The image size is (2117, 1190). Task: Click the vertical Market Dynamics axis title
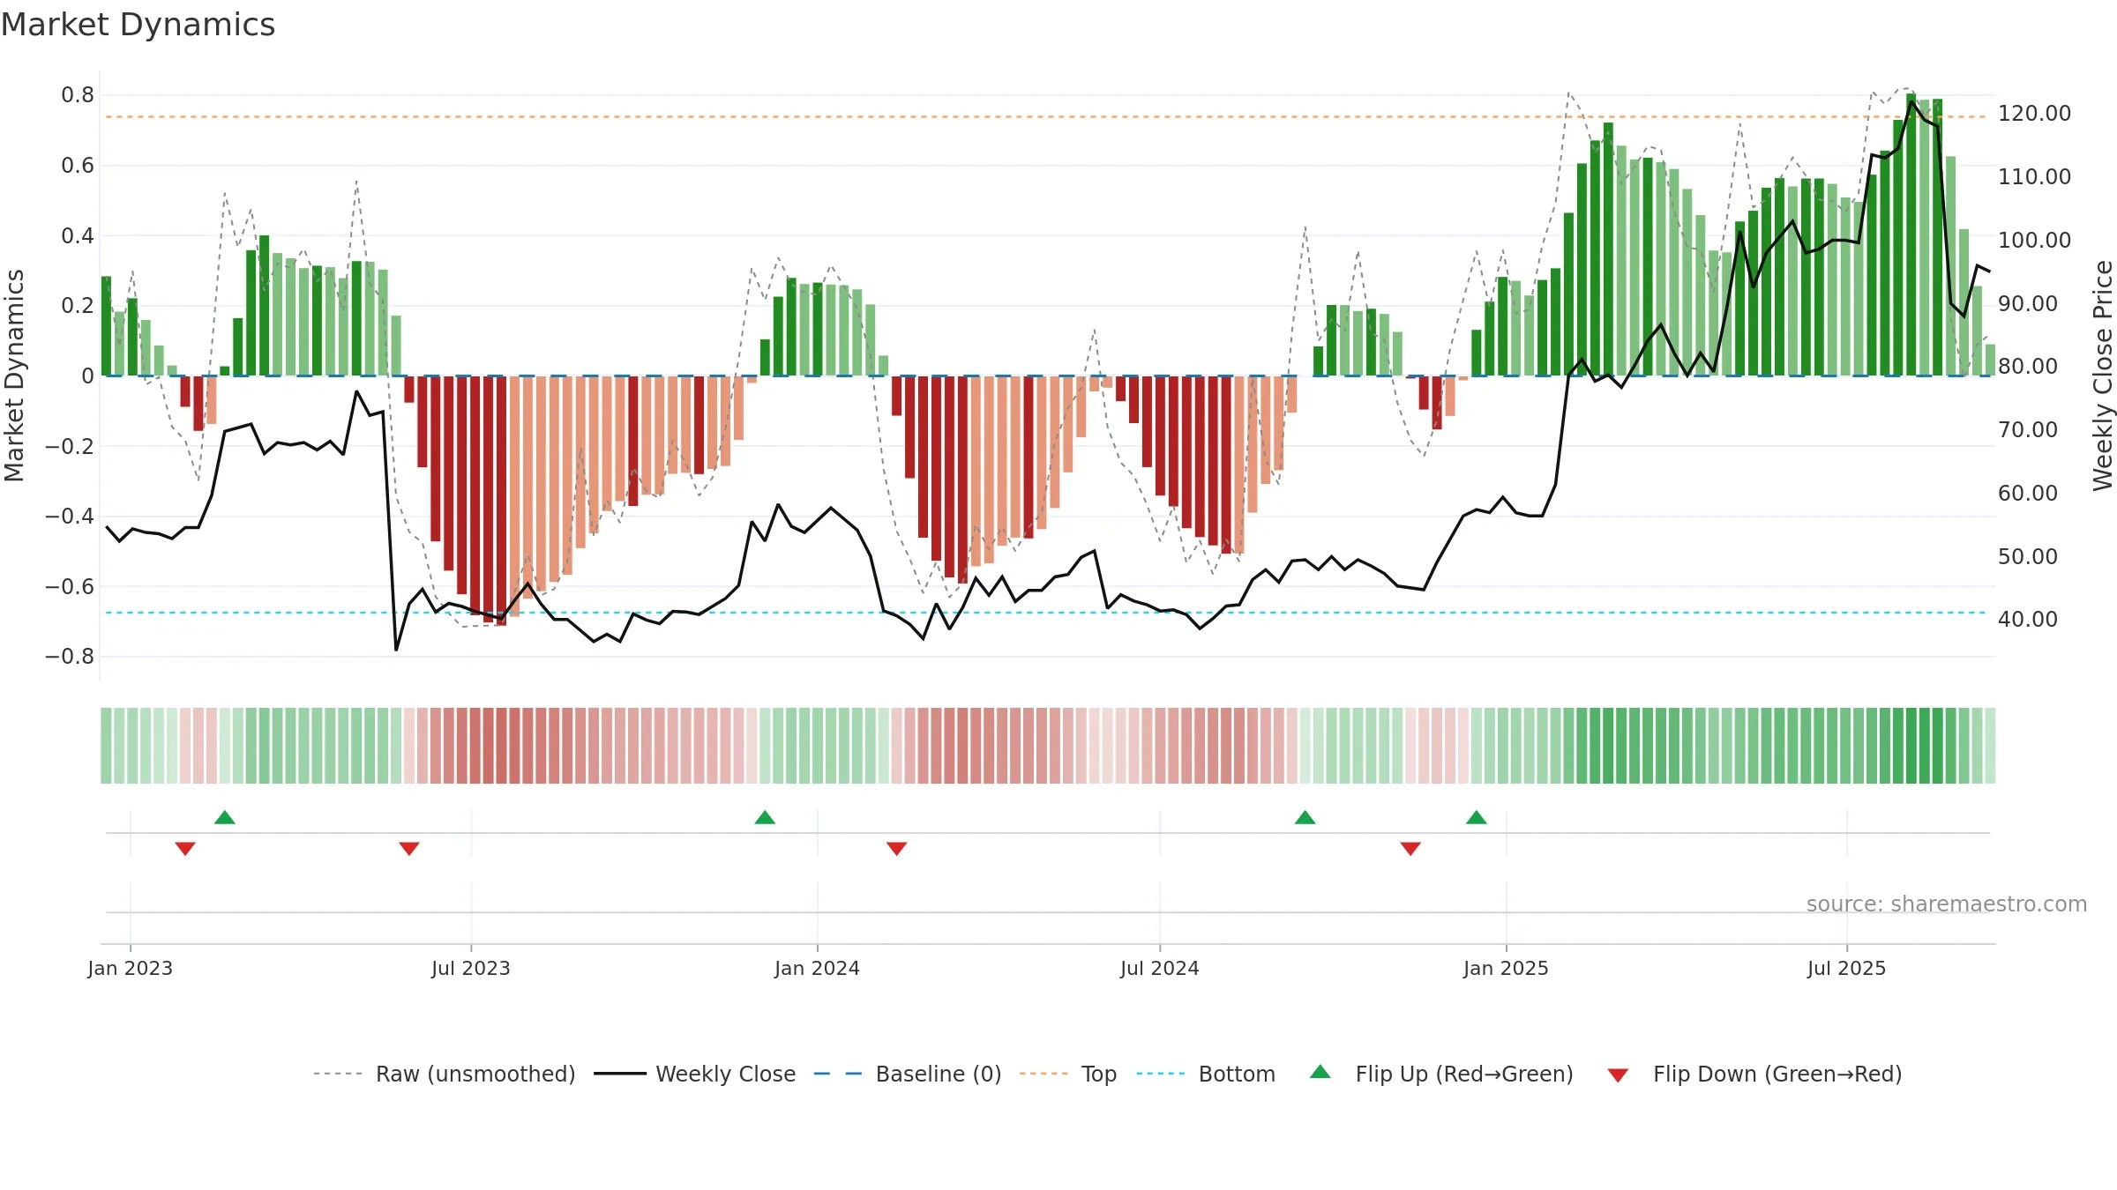(14, 376)
